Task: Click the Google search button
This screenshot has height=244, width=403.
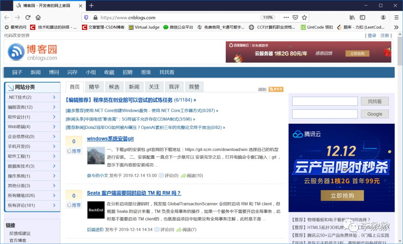Action: pyautogui.click(x=375, y=114)
